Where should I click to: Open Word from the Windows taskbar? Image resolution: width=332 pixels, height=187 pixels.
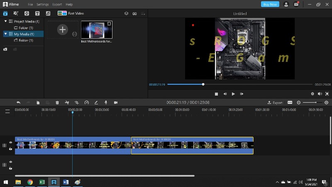click(x=66, y=182)
